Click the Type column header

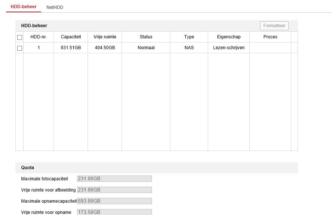pyautogui.click(x=189, y=37)
